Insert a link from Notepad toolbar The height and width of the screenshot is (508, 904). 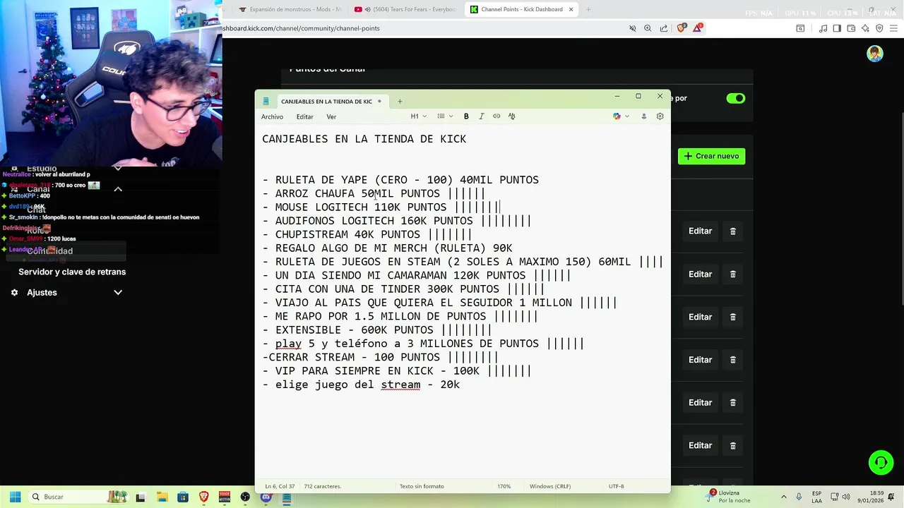pyautogui.click(x=496, y=116)
